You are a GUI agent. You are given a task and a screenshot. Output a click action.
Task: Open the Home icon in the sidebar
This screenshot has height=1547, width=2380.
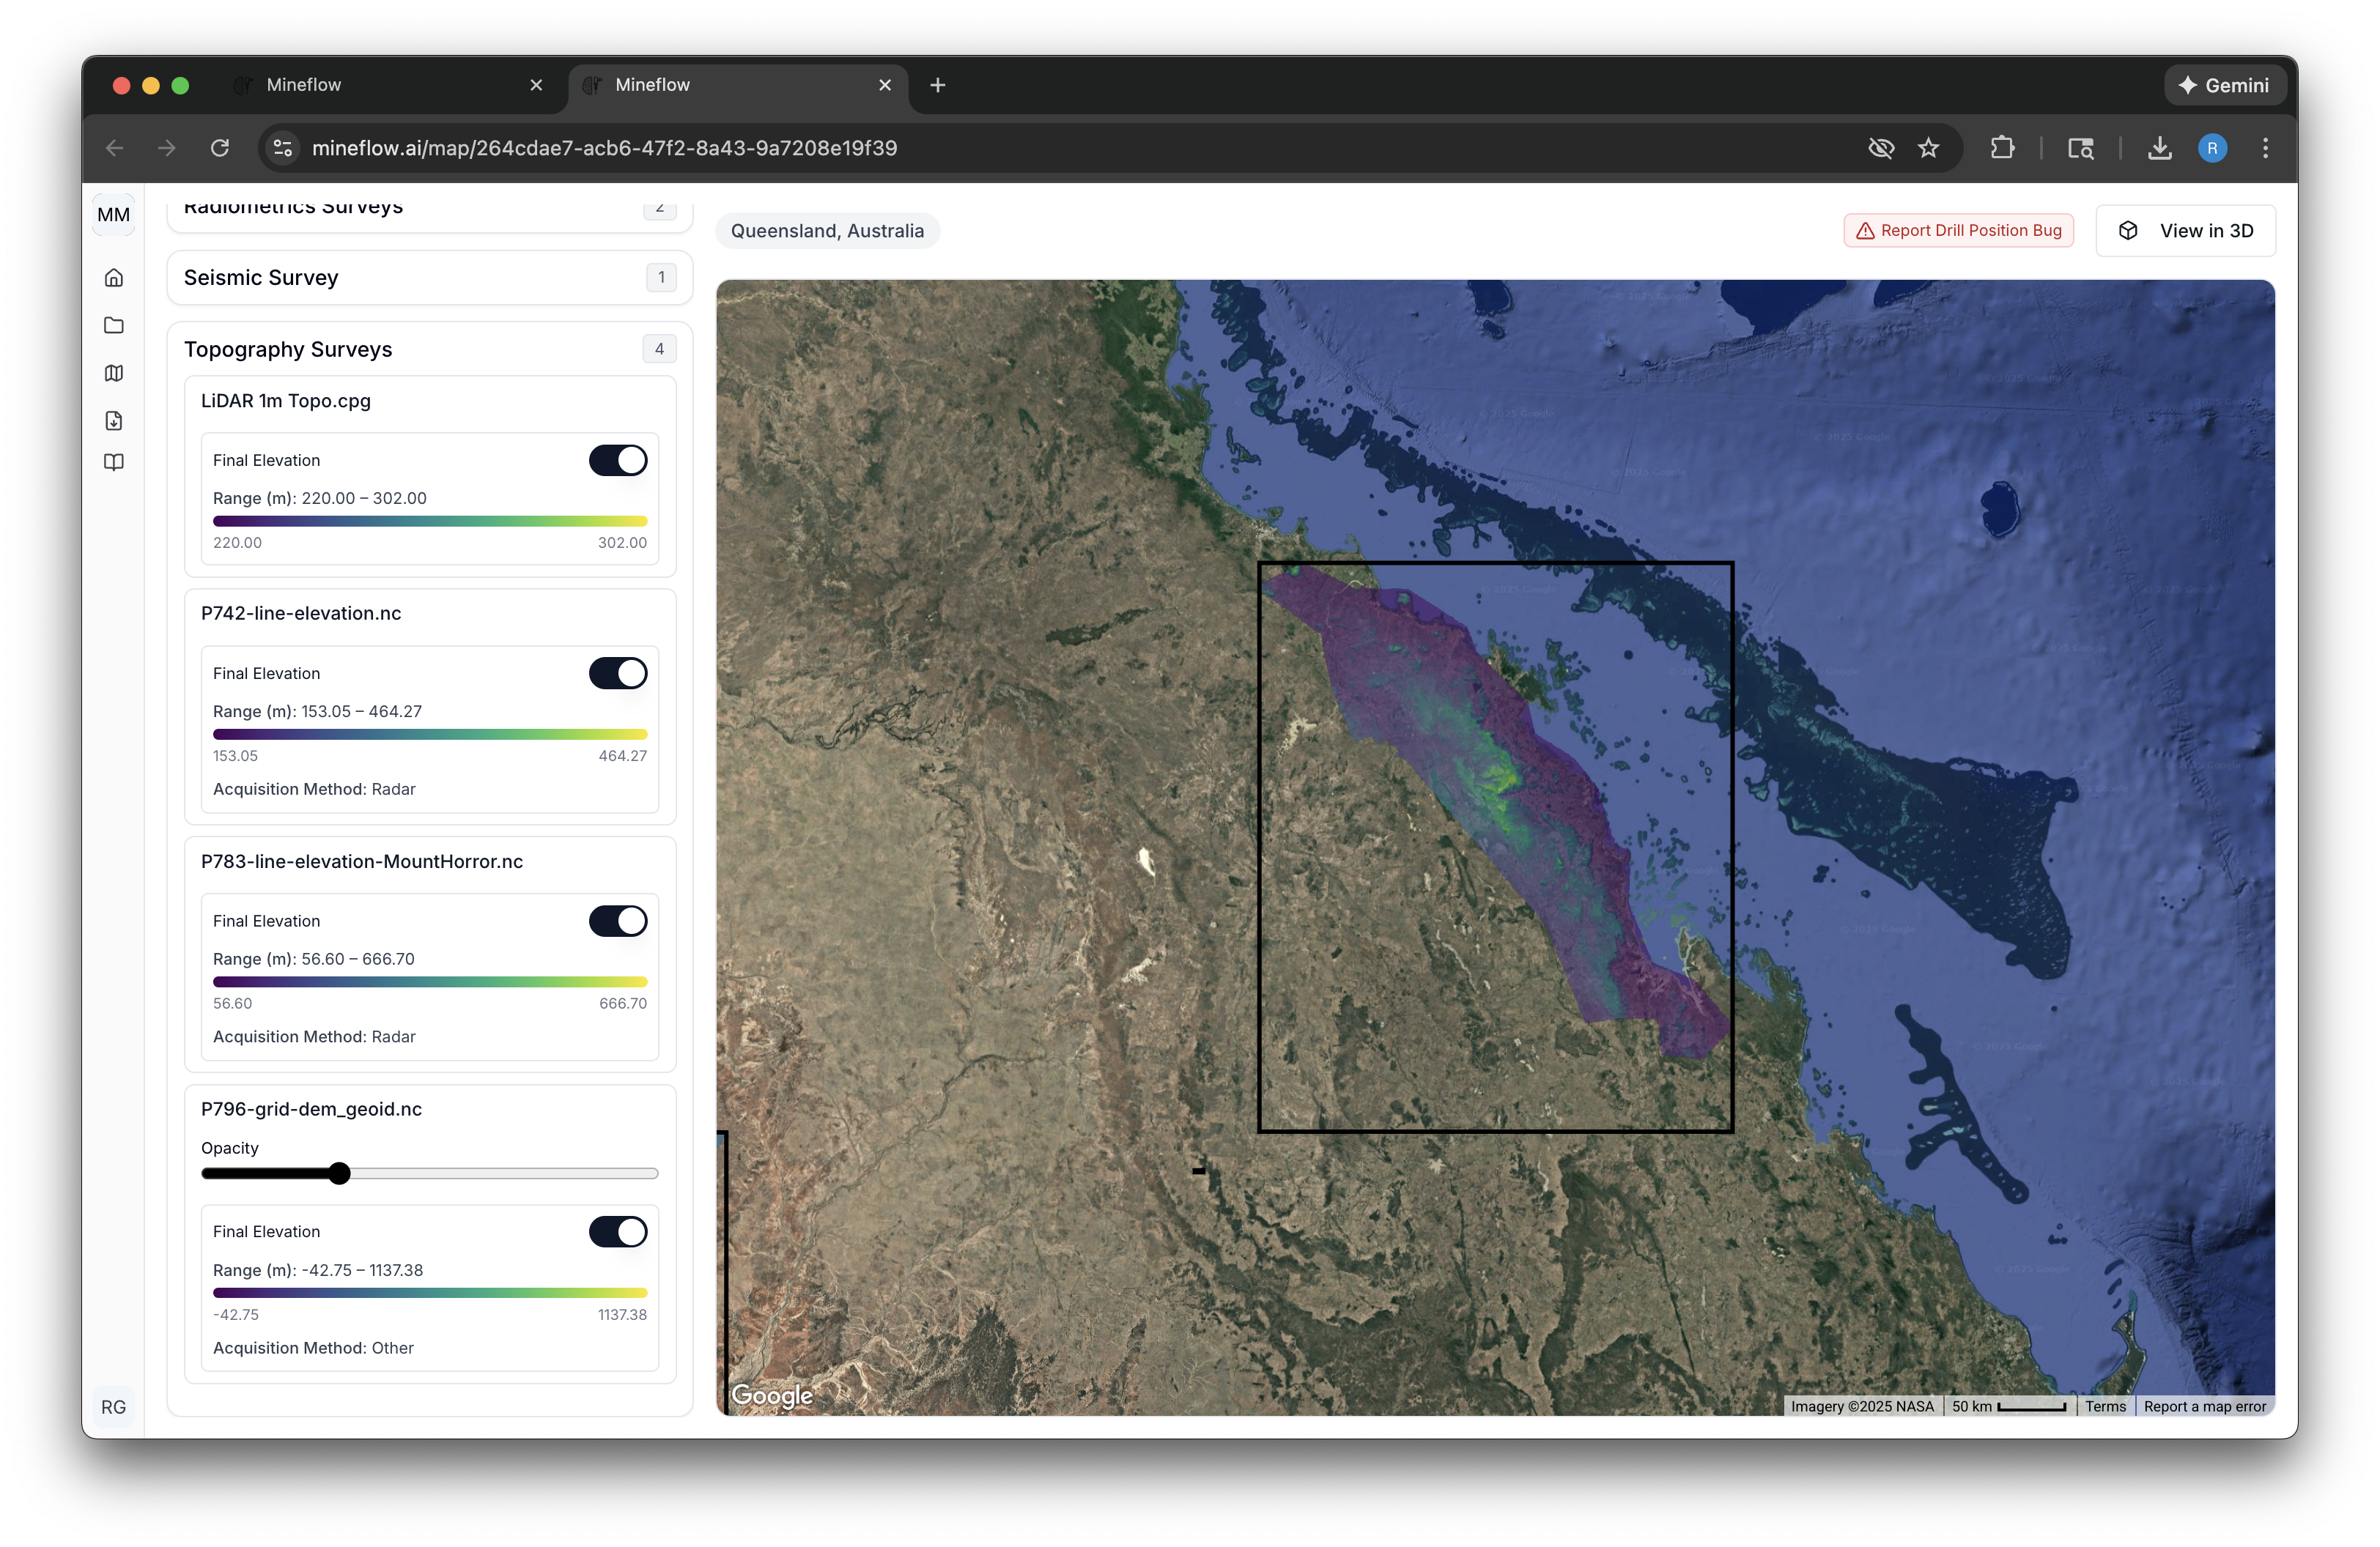coord(114,278)
